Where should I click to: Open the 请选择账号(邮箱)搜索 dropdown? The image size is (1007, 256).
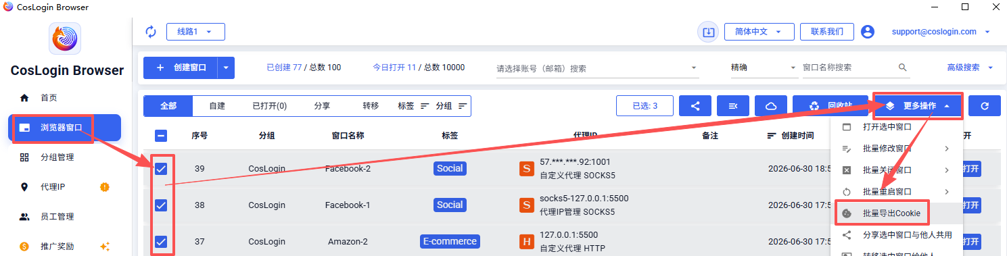tap(597, 68)
